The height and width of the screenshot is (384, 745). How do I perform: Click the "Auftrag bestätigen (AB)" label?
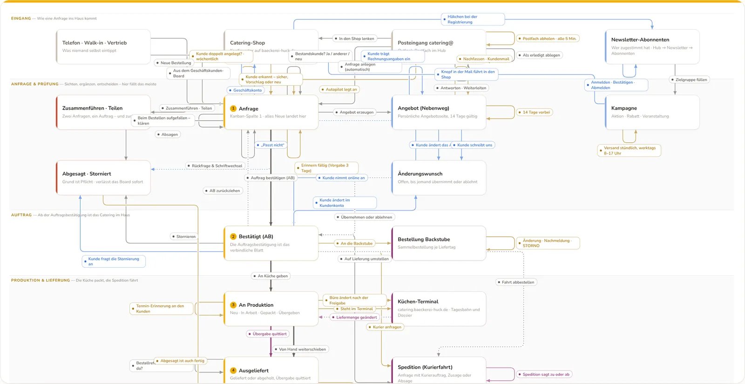271,178
